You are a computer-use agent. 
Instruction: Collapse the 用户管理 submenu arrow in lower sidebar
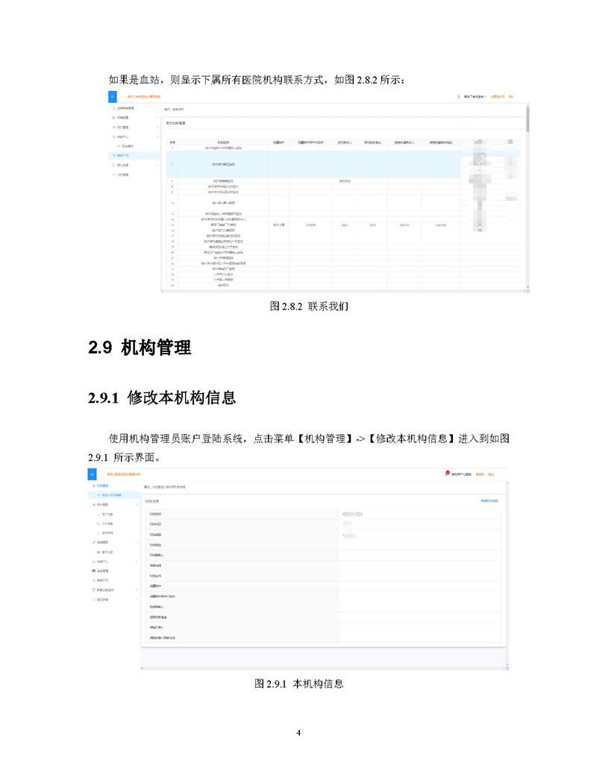pyautogui.click(x=137, y=505)
